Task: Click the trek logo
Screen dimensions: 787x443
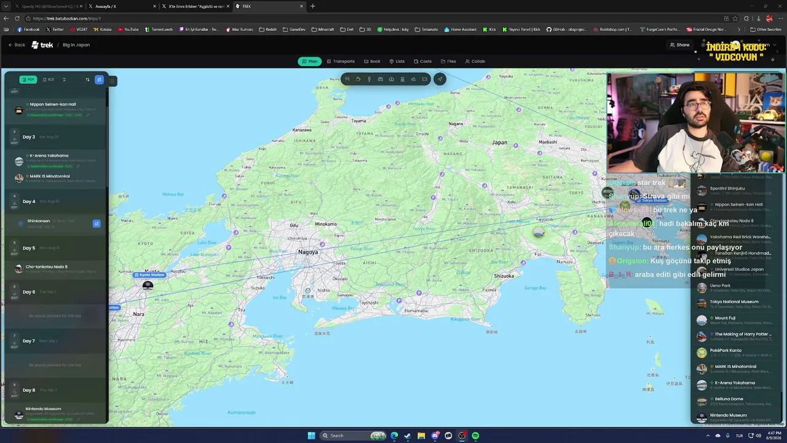Action: [42, 45]
